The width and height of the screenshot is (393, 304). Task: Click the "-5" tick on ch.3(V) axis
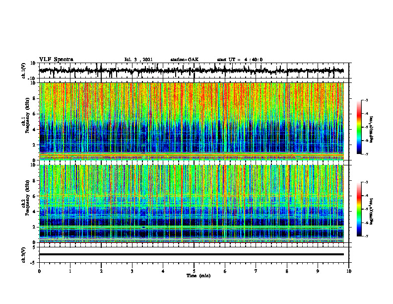pyautogui.click(x=33, y=263)
